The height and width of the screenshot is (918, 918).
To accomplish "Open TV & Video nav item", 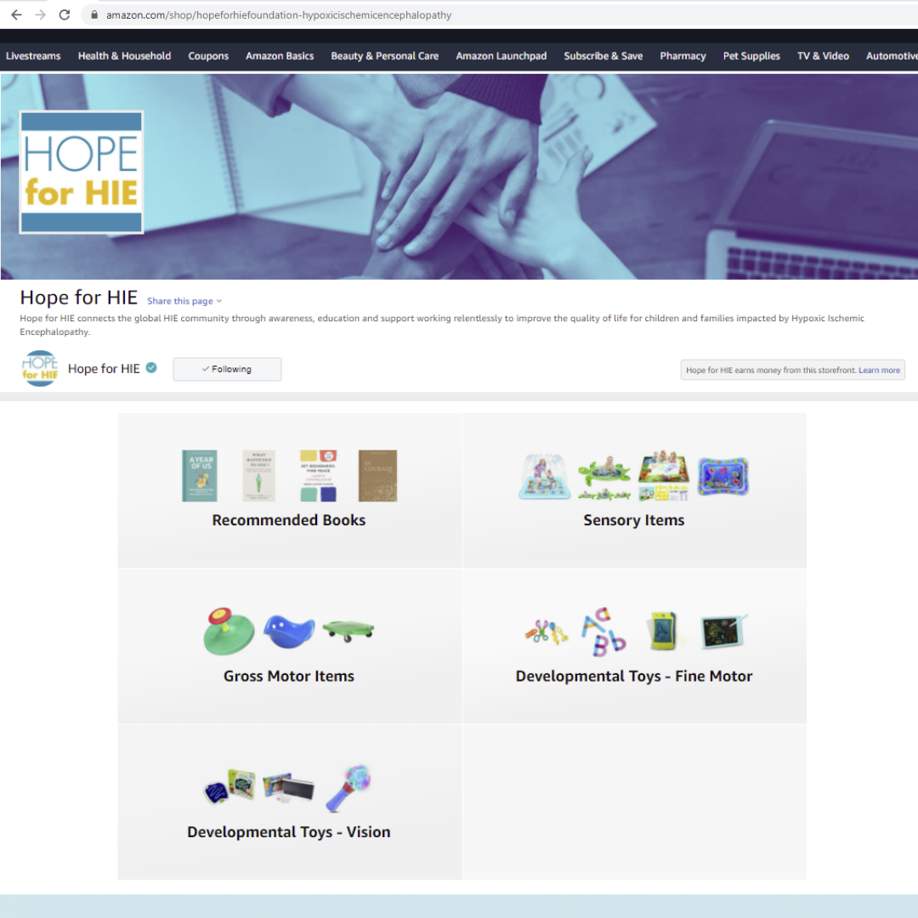I will (823, 56).
